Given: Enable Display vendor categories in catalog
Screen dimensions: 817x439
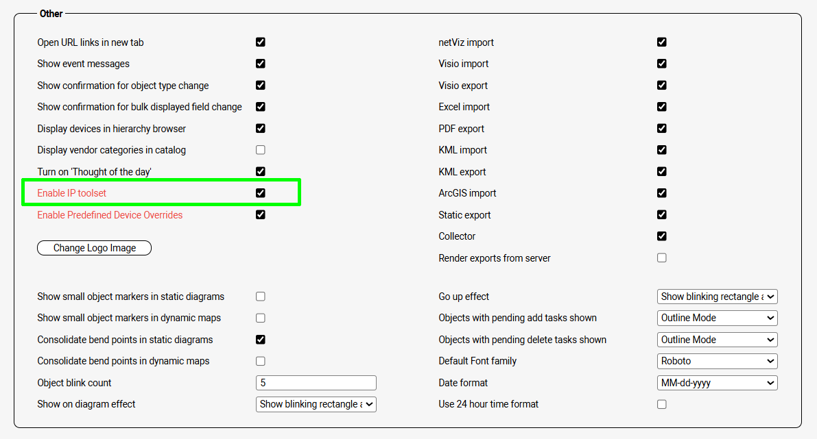Looking at the screenshot, I should coord(261,150).
